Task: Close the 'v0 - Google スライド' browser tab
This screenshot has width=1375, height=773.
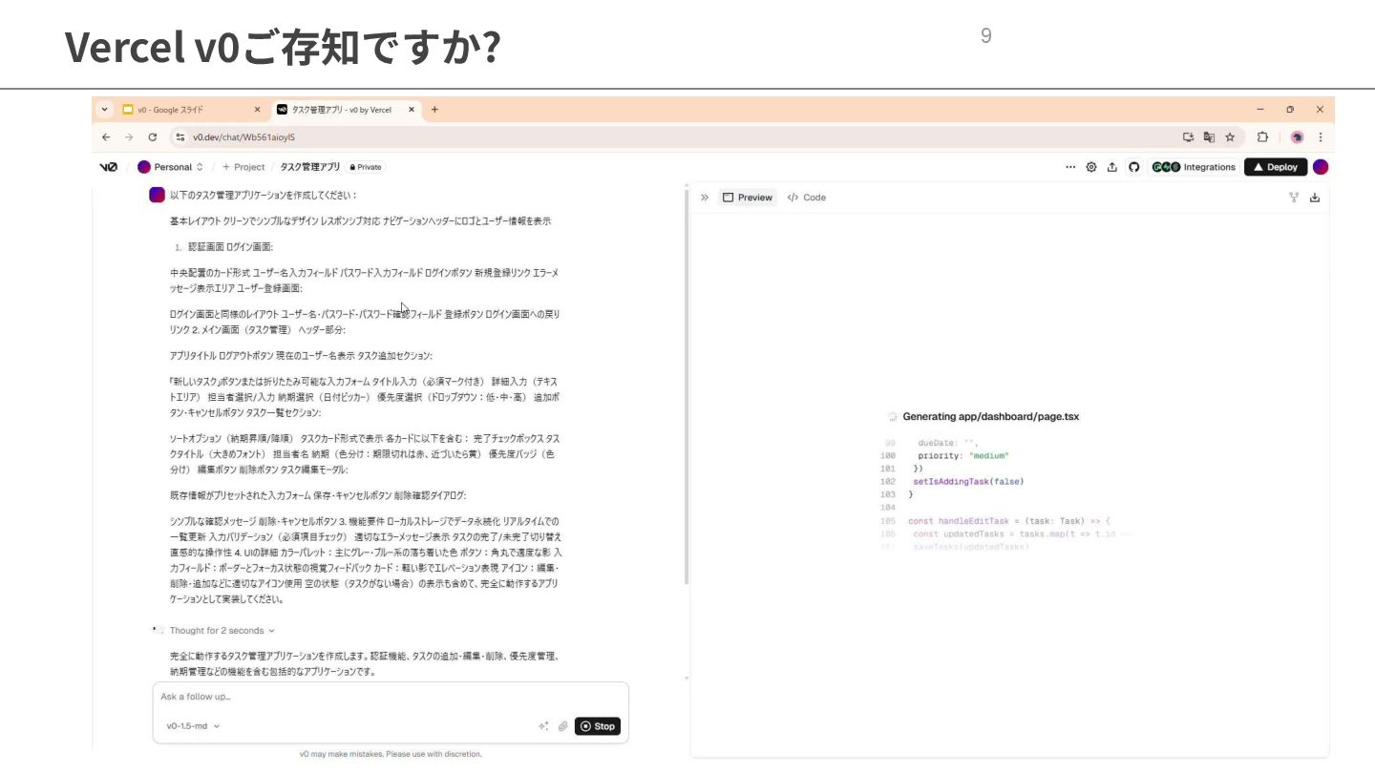Action: (257, 110)
